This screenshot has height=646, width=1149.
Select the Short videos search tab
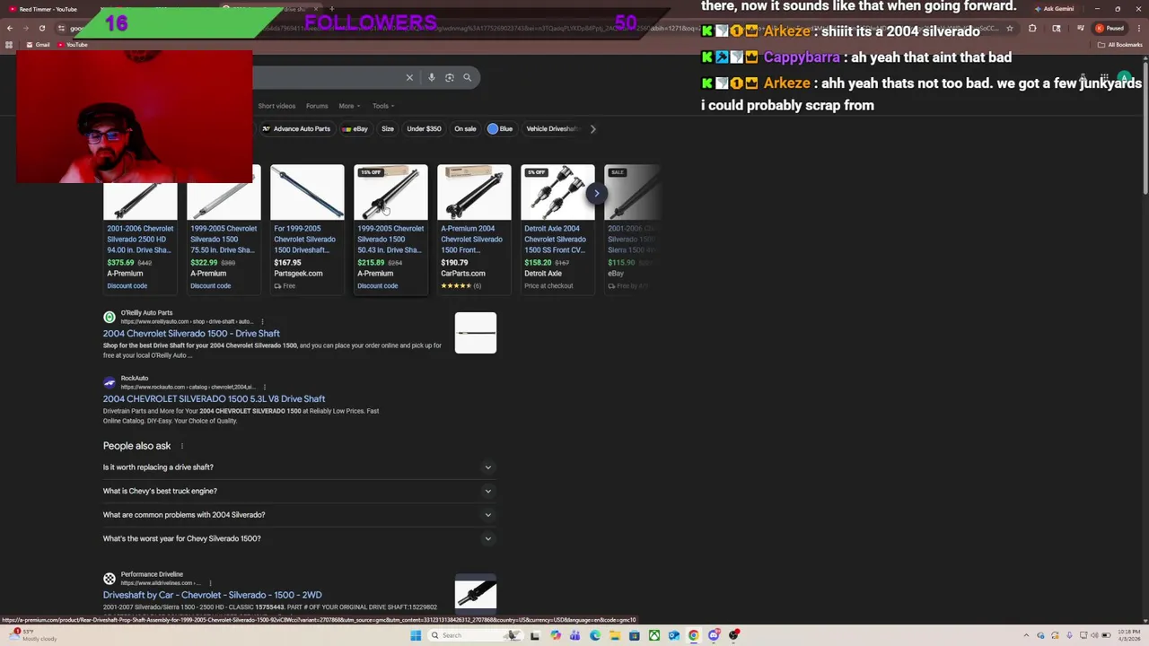276,106
